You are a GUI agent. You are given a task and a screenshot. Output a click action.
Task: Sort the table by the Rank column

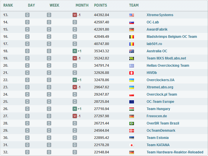coord(8,5)
